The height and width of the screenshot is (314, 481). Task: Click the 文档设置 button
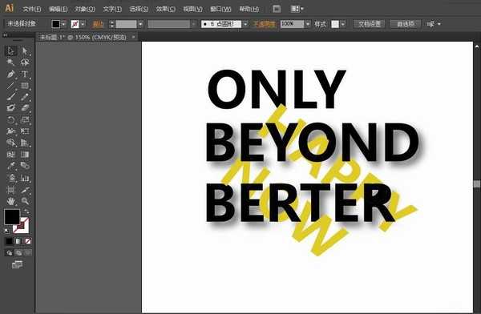(x=370, y=24)
